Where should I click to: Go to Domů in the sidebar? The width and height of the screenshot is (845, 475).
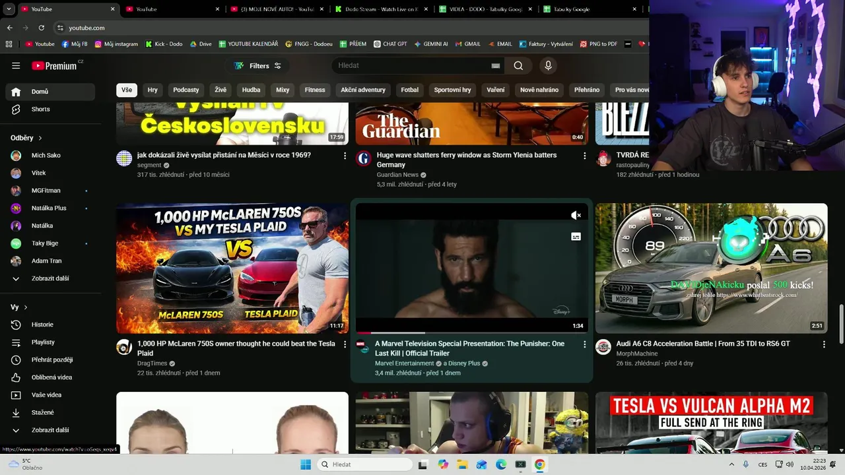50,92
